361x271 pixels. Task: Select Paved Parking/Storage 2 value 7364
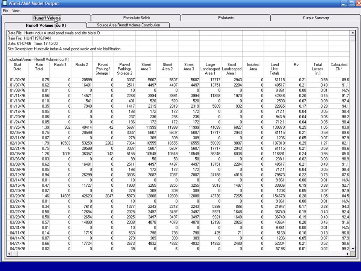tap(124, 143)
